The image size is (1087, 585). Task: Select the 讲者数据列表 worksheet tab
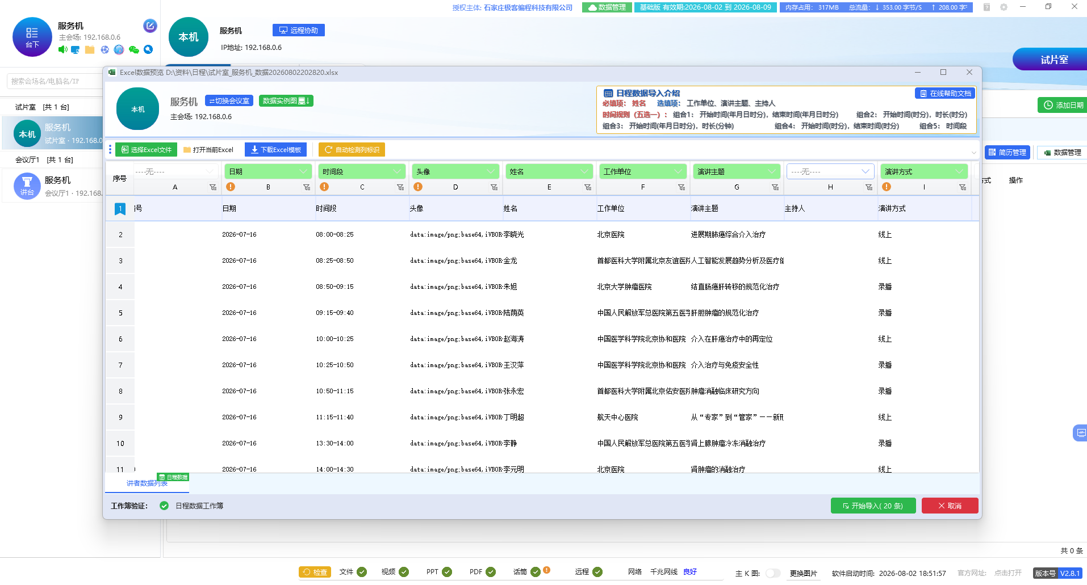147,483
